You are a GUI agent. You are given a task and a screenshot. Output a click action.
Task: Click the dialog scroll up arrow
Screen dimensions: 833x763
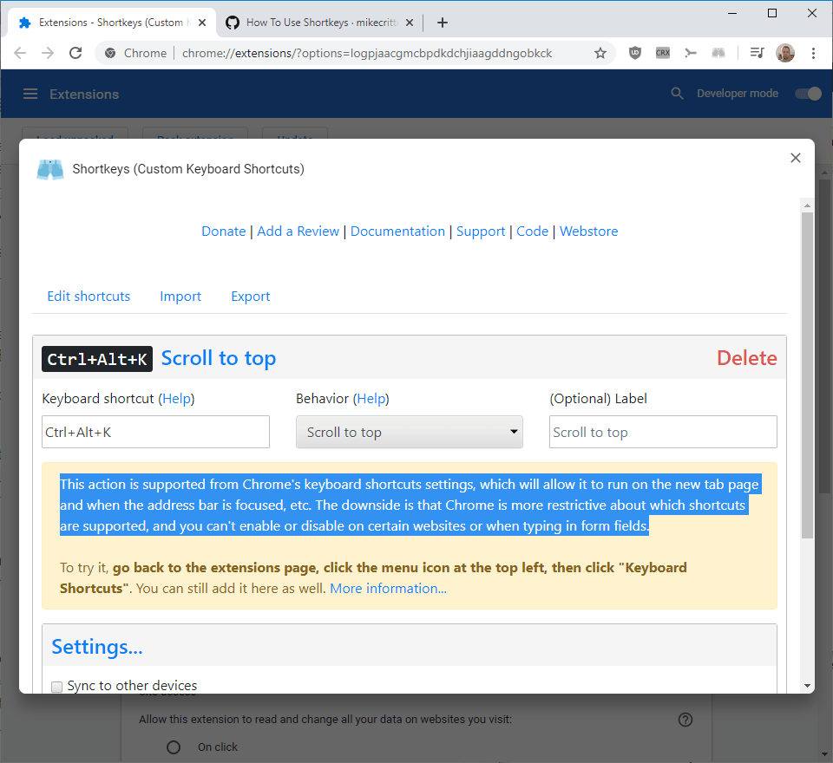point(807,205)
